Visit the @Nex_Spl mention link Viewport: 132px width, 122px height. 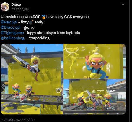point(9,22)
